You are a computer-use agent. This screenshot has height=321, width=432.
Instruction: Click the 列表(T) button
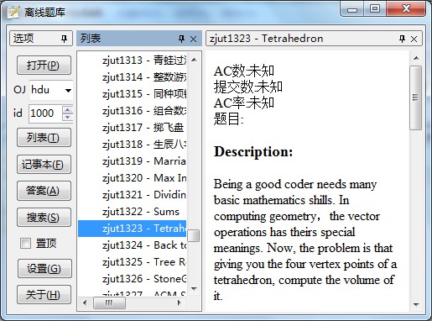[x=44, y=138]
